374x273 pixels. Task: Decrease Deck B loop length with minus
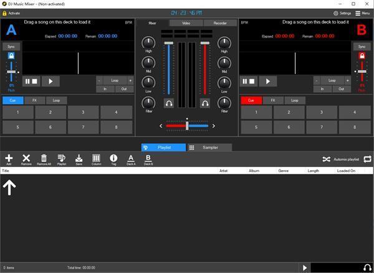click(x=316, y=80)
